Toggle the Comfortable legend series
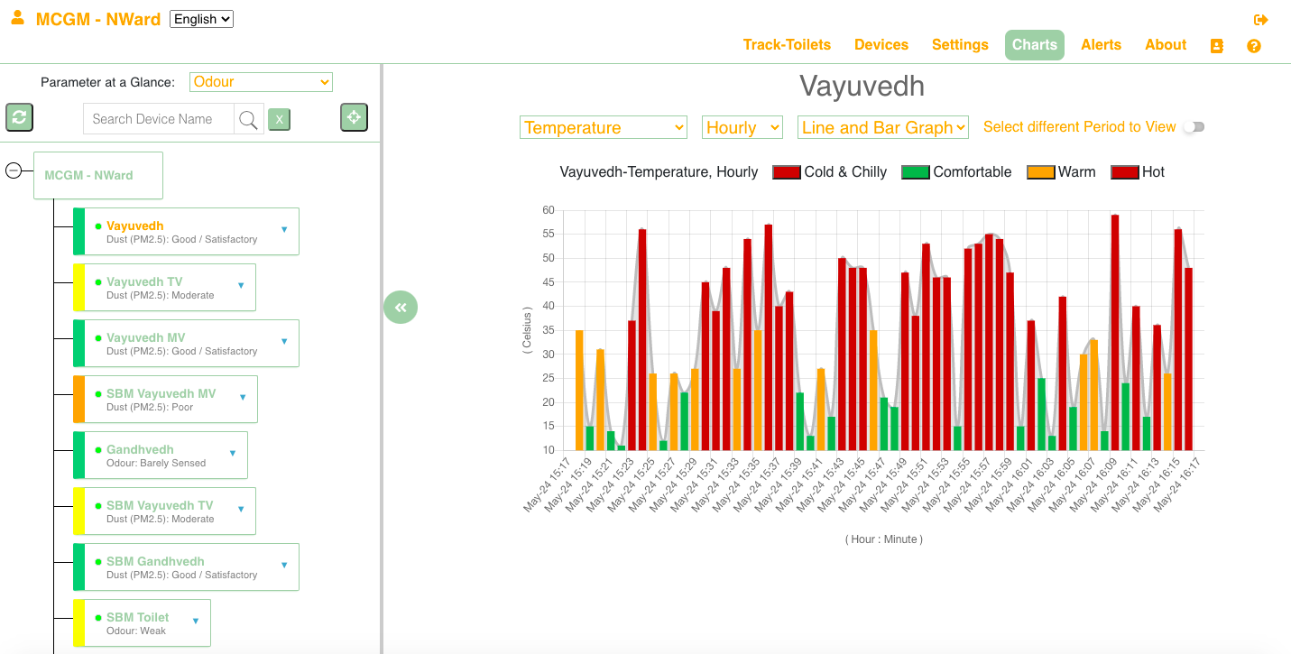This screenshot has width=1291, height=654. 957,172
